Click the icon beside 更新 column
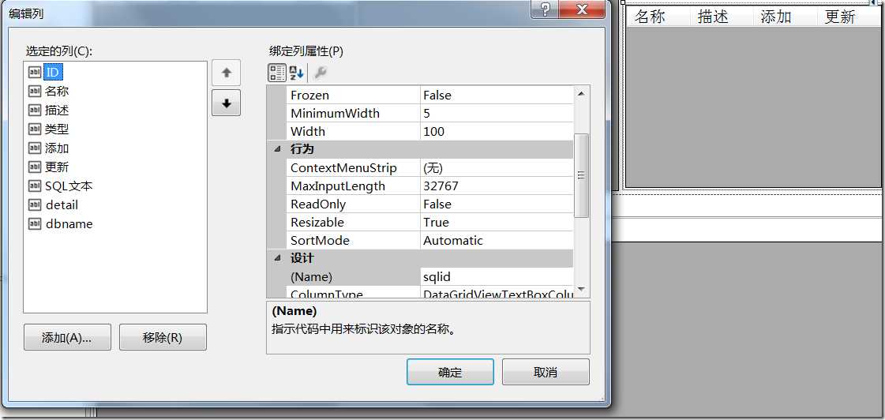Viewport: 885px width, 420px height. [x=35, y=167]
